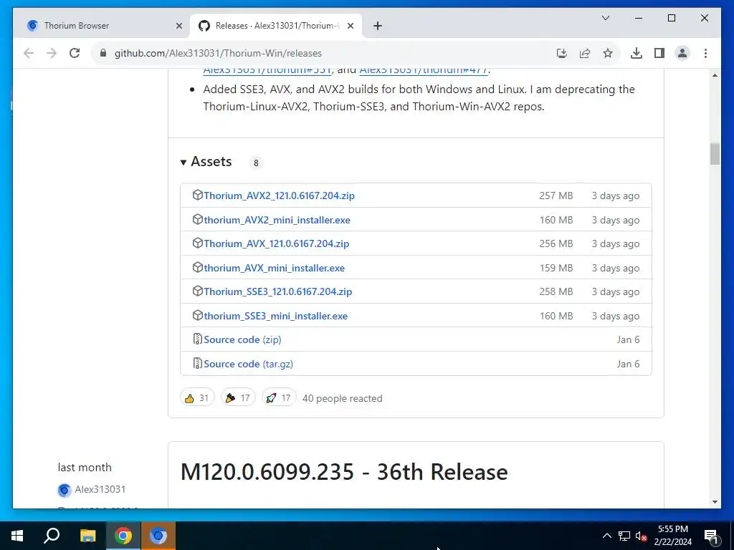React with rocket (17)
734x550 pixels.
point(279,397)
